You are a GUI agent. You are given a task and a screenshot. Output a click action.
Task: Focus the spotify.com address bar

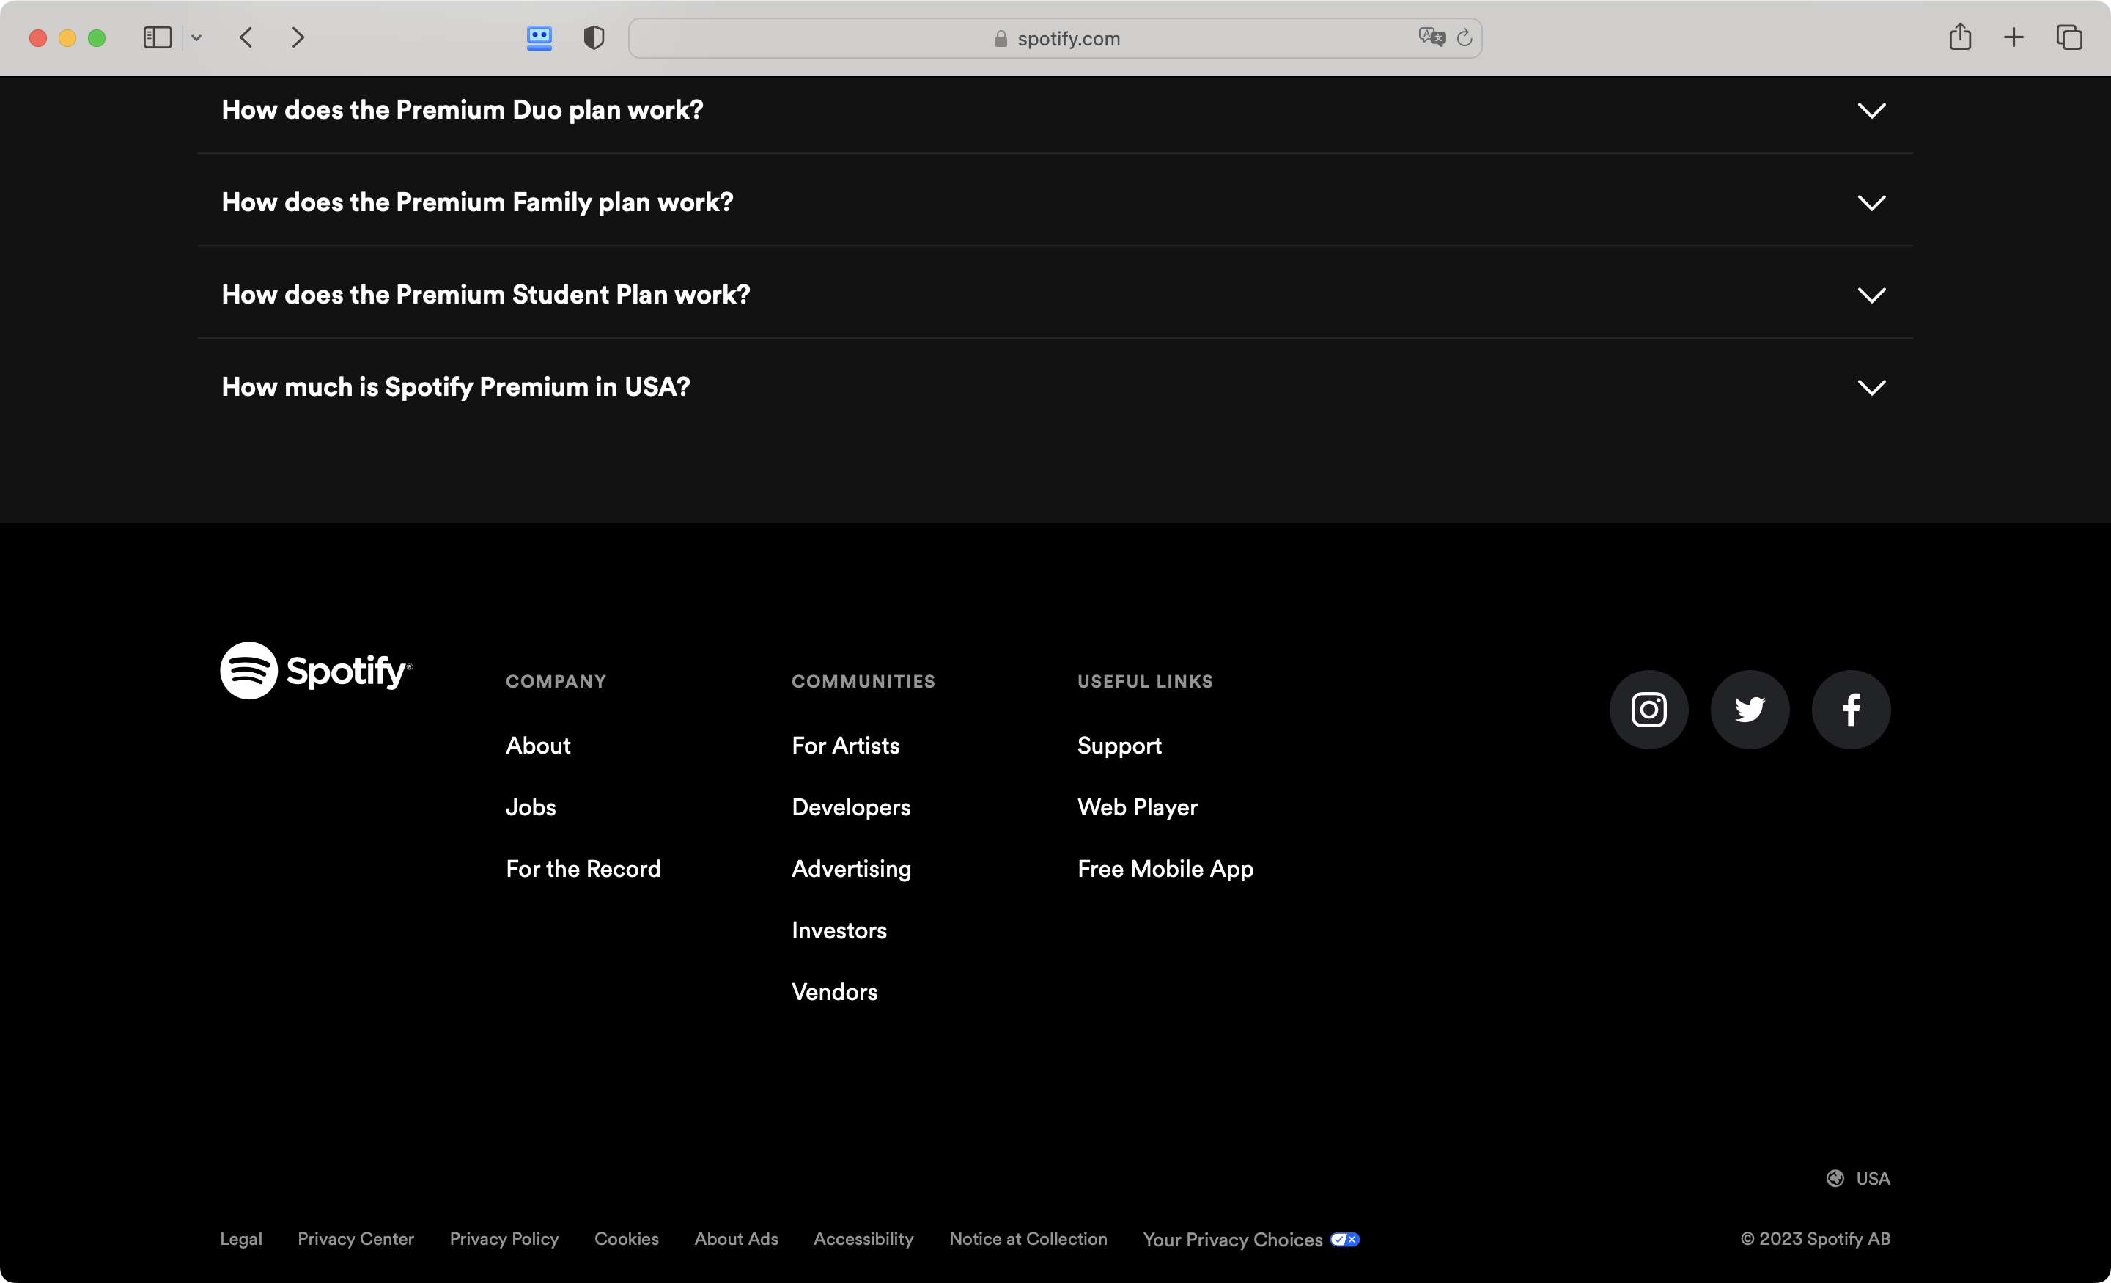[x=1055, y=37]
